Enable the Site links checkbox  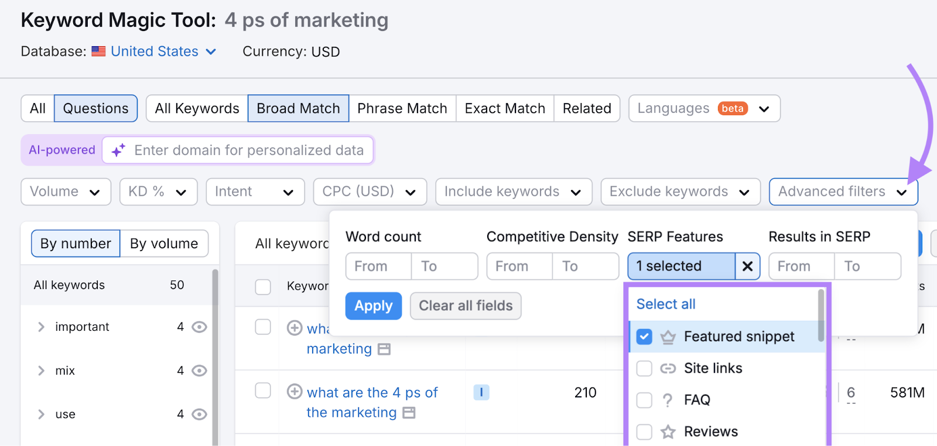pos(644,368)
